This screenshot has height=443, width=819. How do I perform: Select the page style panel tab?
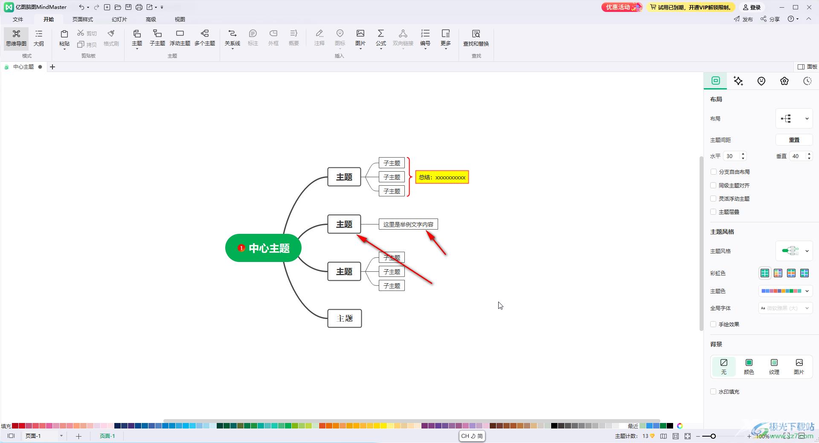(x=716, y=81)
